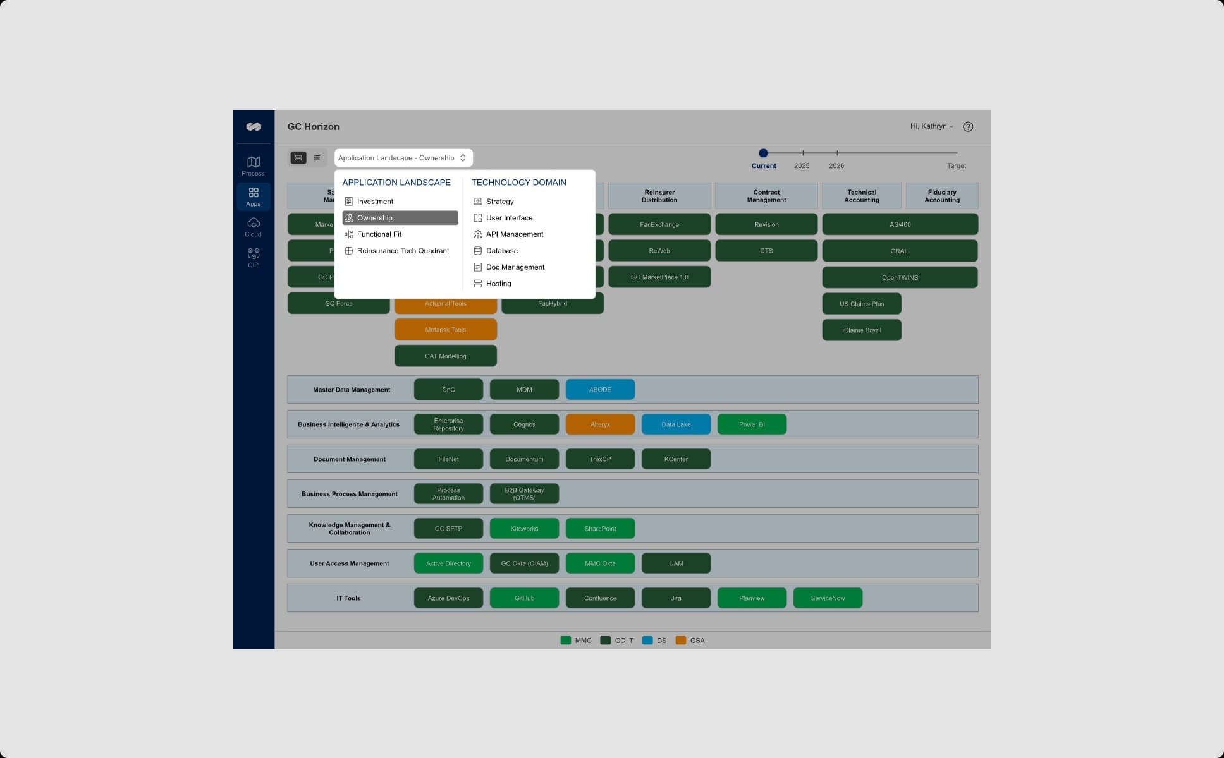1224x758 pixels.
Task: Select Ownership menu option
Action: (x=400, y=218)
